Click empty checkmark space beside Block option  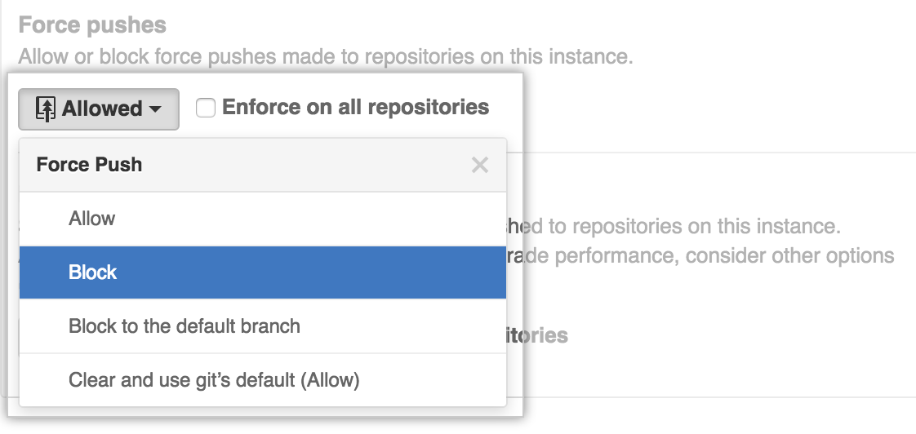pyautogui.click(x=46, y=272)
